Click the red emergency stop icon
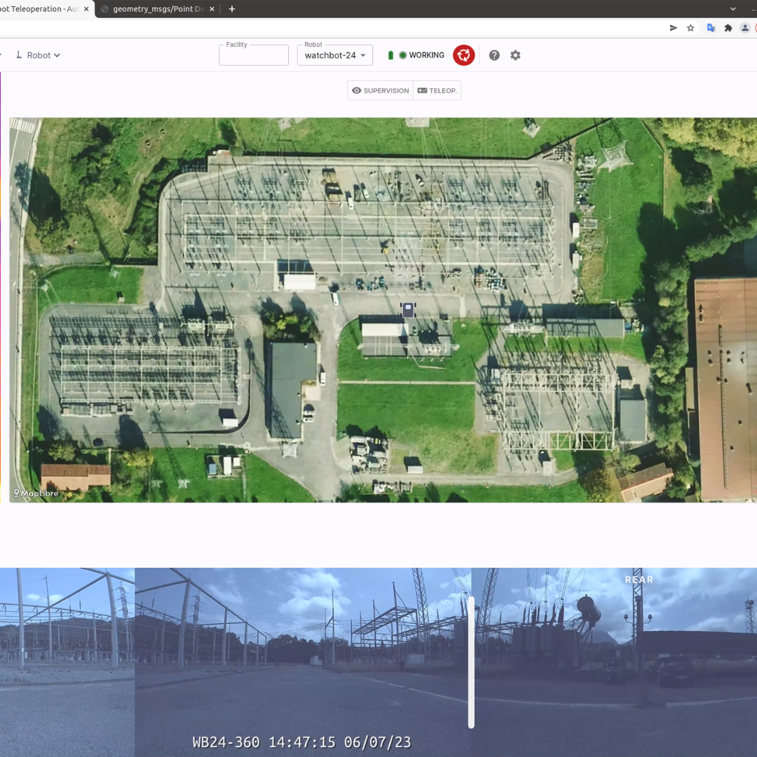This screenshot has width=757, height=757. click(463, 55)
